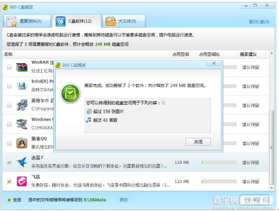Click the Windows program stack icon

point(22,124)
